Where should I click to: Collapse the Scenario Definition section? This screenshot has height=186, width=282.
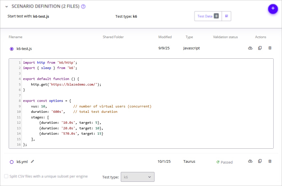coord(6,6)
